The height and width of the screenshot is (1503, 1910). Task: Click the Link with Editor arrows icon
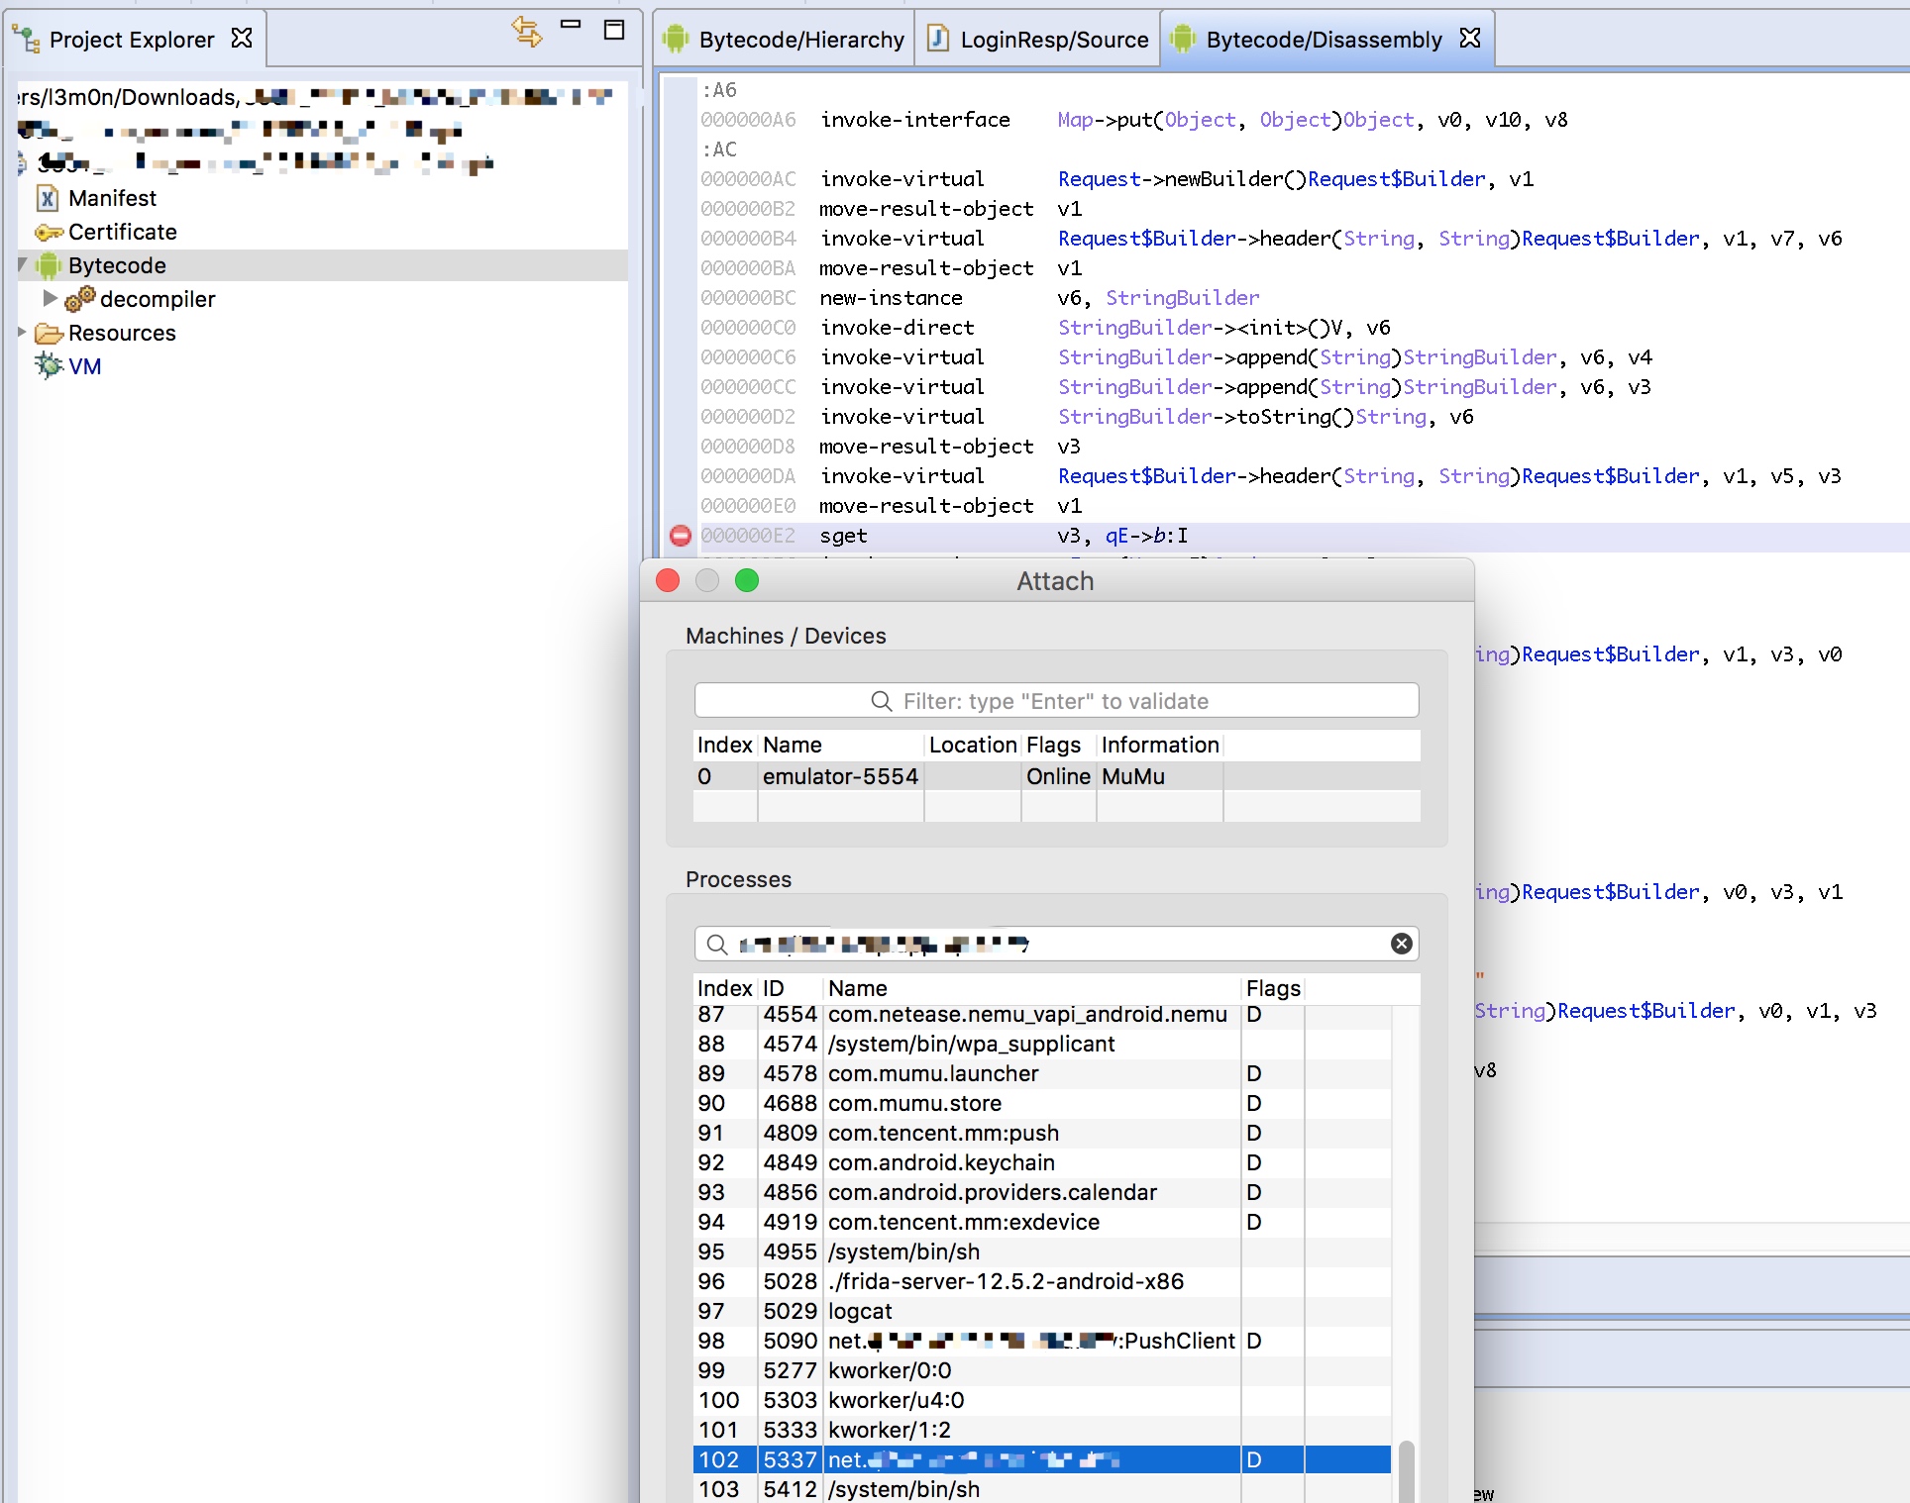(x=527, y=32)
